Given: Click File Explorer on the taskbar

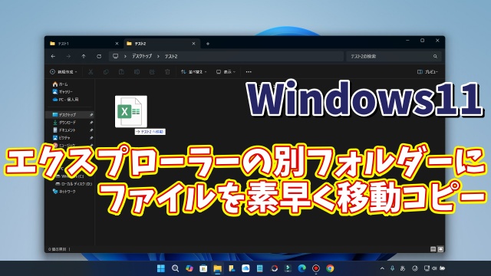Looking at the screenshot, I should coord(218,268).
